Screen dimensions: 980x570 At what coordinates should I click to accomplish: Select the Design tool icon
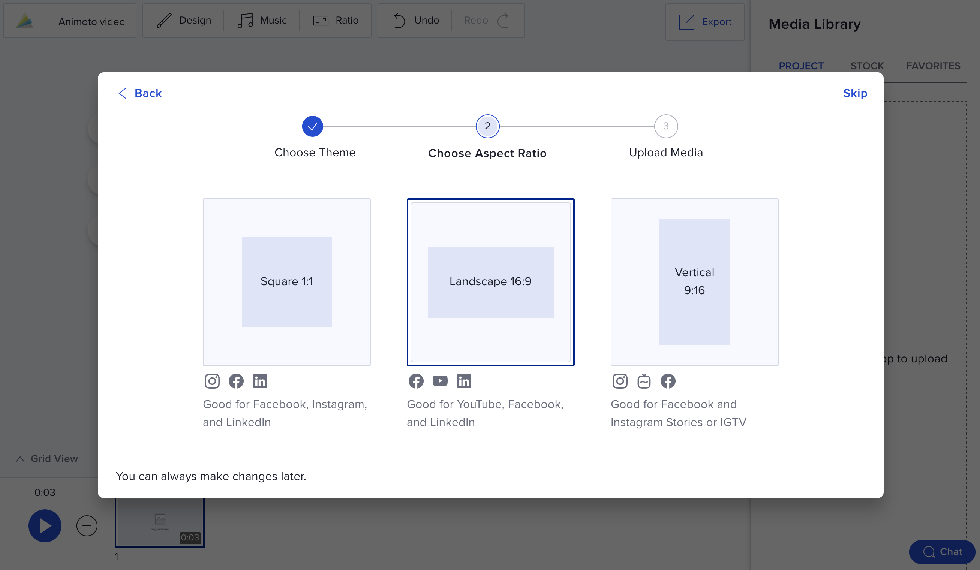point(164,20)
